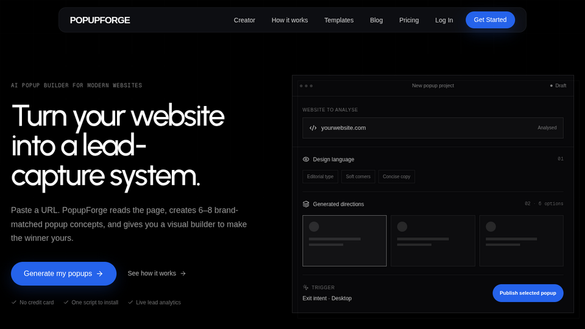Viewport: 585px width, 329px height.
Task: Select the third popup direction card
Action: pos(521,241)
